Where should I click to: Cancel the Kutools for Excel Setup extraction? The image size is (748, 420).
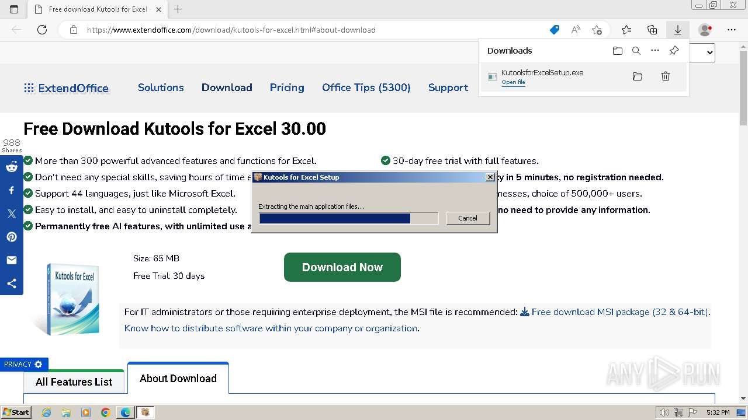[467, 218]
